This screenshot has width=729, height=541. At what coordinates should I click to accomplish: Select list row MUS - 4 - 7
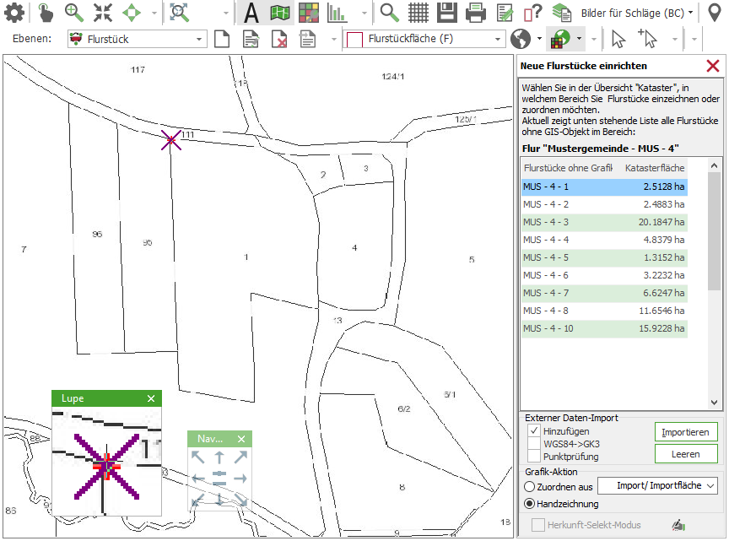(603, 293)
